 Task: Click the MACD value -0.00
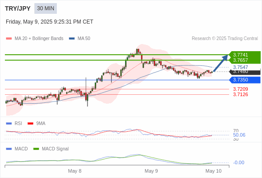pos(238,162)
